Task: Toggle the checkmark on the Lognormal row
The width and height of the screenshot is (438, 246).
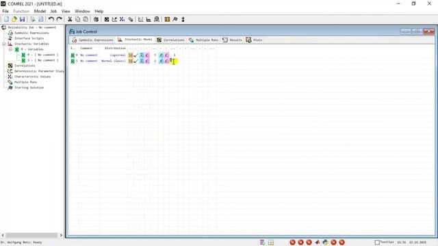Action: point(136,55)
